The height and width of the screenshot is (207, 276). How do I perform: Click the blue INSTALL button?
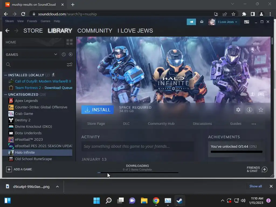(97, 110)
